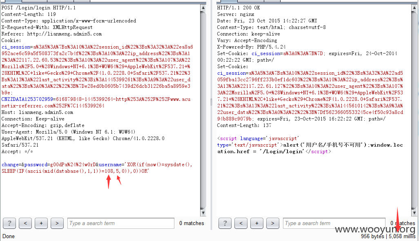
Task: Go to next match in response panel
Action: coord(272,223)
